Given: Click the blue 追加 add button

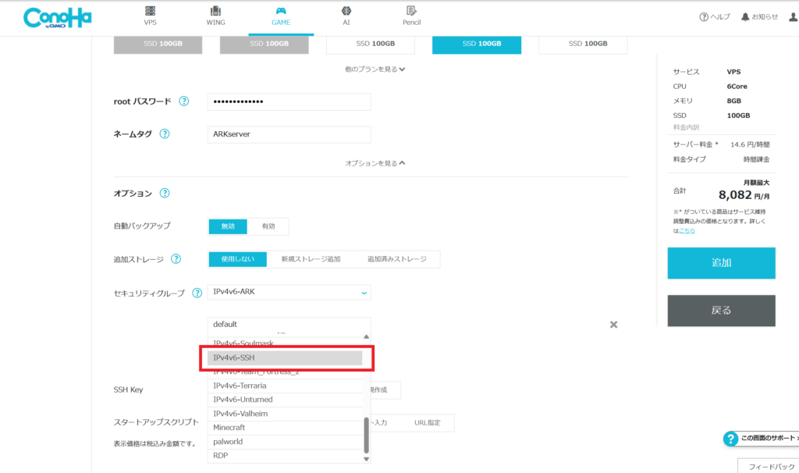Looking at the screenshot, I should (721, 263).
